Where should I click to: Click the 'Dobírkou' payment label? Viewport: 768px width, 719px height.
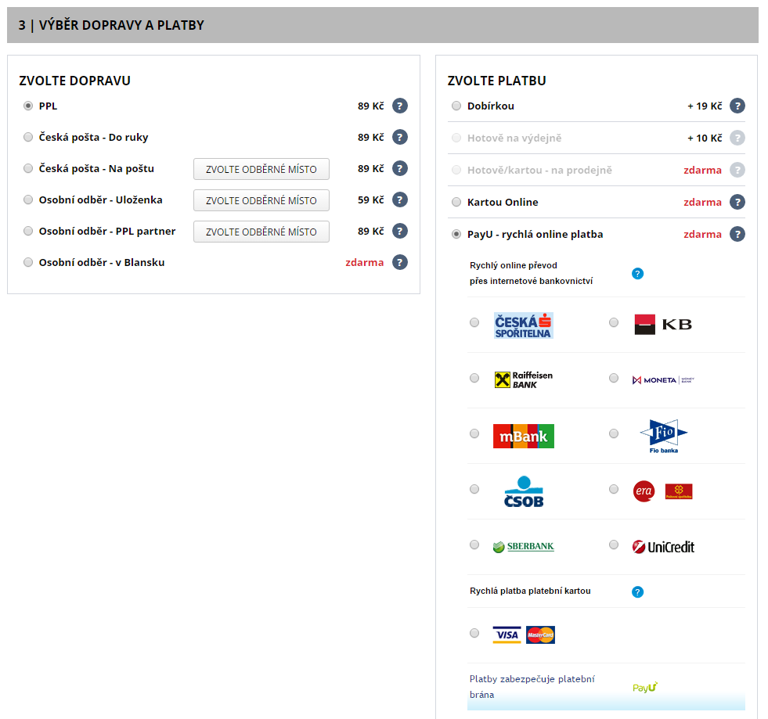[x=490, y=106]
